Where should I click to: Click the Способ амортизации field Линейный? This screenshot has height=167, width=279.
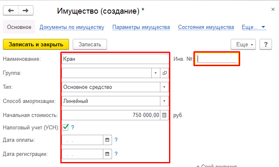tap(111, 101)
